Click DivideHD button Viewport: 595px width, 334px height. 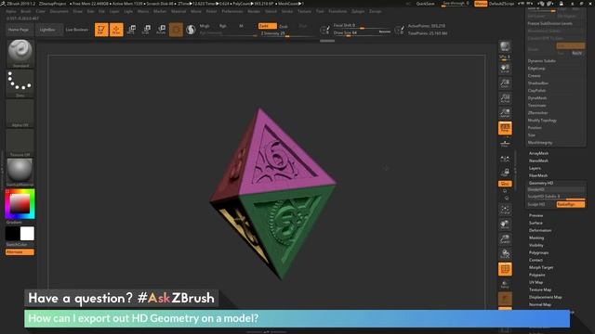click(556, 189)
